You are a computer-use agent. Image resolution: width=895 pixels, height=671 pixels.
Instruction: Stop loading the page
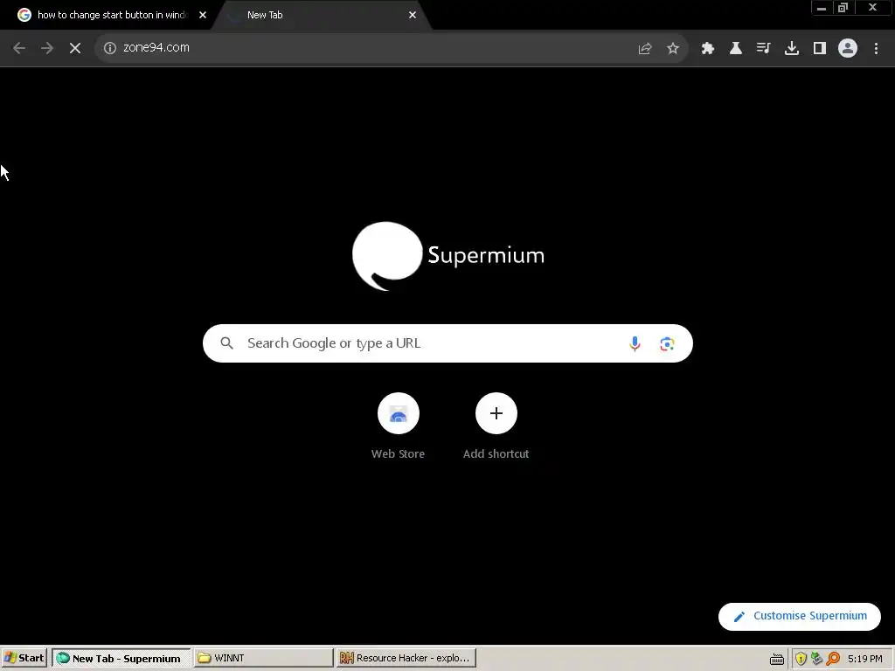pos(75,48)
